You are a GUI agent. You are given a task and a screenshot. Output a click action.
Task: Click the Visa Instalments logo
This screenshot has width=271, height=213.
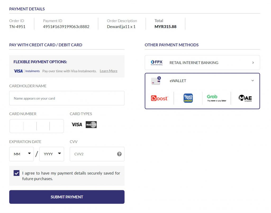pyautogui.click(x=27, y=71)
